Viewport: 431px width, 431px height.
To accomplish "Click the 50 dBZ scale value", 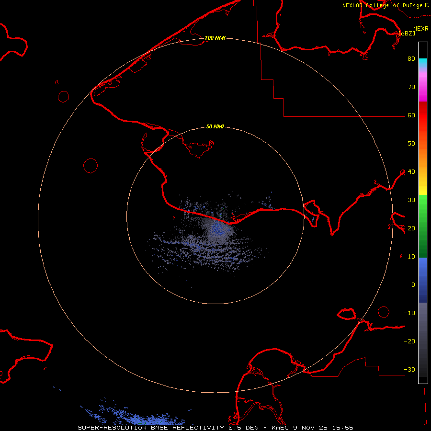I will [x=411, y=144].
